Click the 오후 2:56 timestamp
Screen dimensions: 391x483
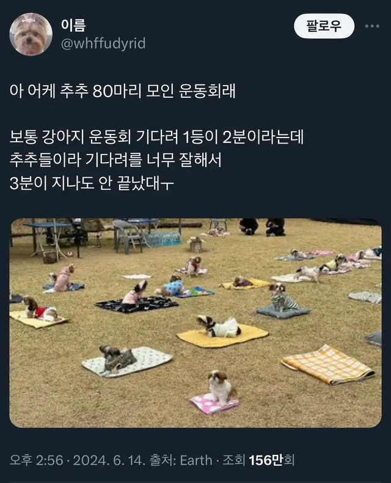(x=36, y=460)
